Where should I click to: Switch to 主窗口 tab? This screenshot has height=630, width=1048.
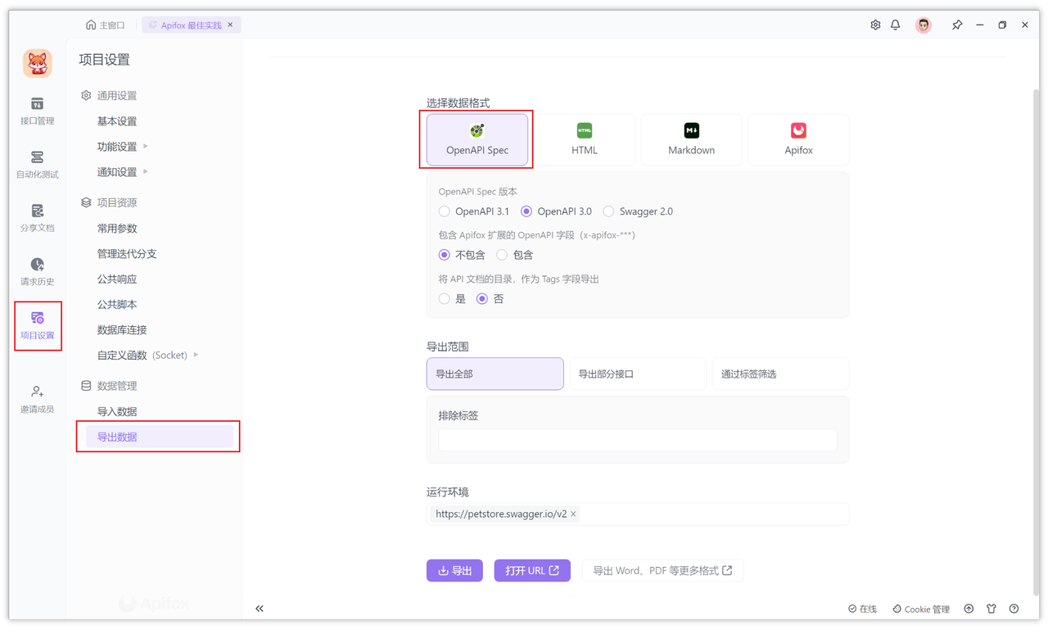click(x=106, y=25)
